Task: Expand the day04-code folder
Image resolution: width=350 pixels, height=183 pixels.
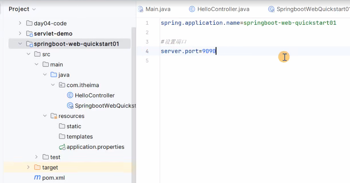Action: [x=20, y=23]
